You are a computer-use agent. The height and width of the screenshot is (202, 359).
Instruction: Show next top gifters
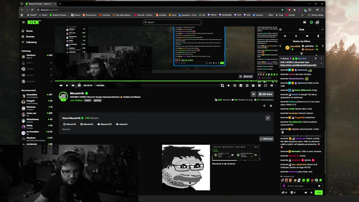coord(323,46)
